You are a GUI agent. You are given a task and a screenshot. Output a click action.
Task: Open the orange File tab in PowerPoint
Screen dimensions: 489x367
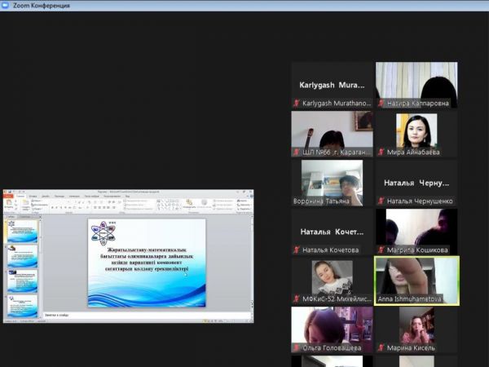[8, 197]
